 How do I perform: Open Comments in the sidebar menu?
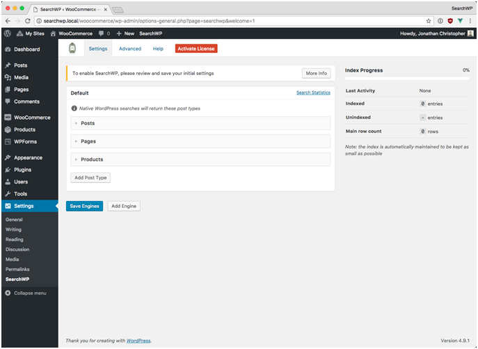[29, 102]
